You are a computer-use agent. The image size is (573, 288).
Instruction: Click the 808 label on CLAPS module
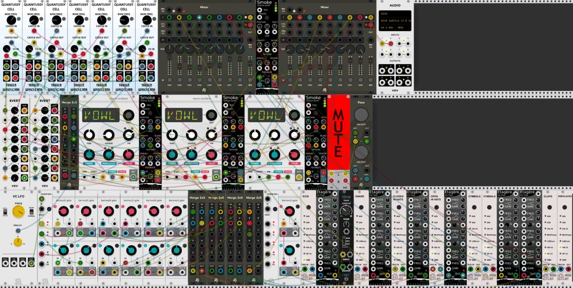(x=549, y=216)
